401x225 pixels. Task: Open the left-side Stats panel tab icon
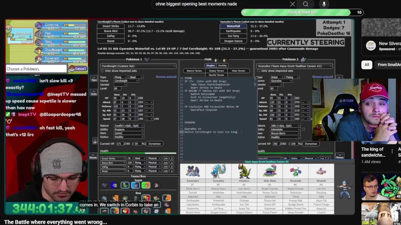pyautogui.click(x=94, y=92)
